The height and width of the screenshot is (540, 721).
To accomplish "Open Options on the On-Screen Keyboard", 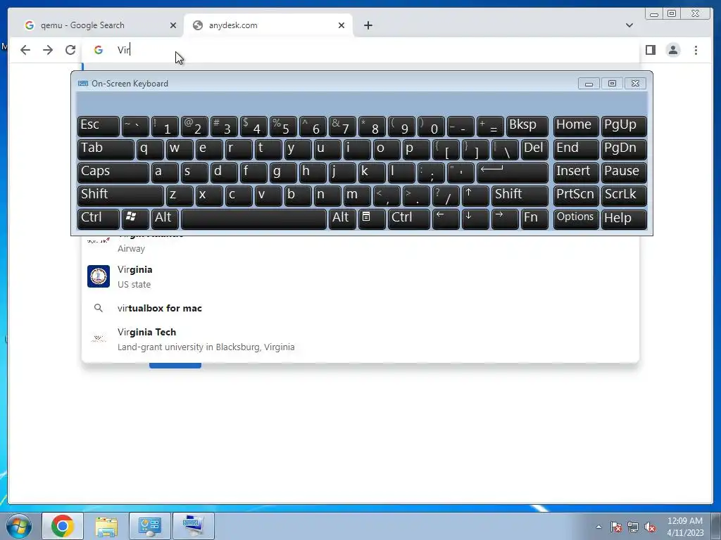I will click(x=576, y=219).
